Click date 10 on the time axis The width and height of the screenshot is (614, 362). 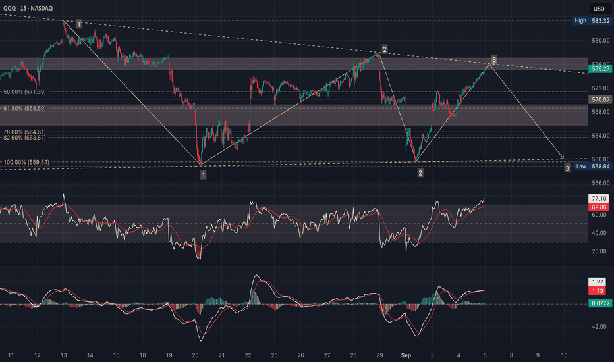point(564,355)
